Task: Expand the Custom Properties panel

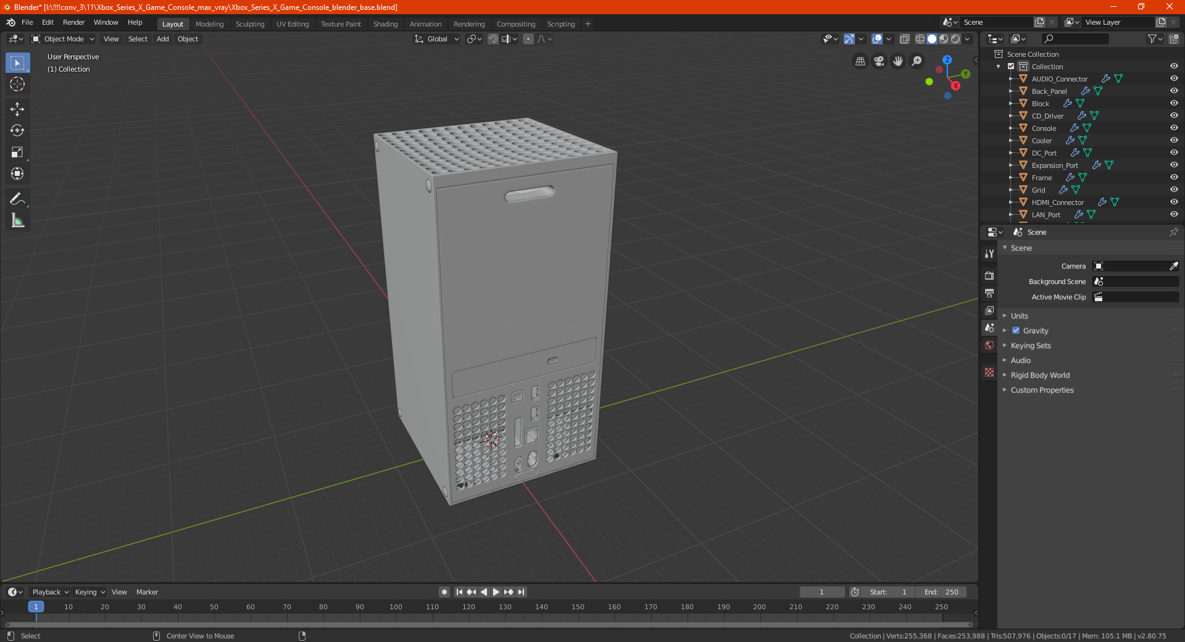Action: (x=1042, y=390)
